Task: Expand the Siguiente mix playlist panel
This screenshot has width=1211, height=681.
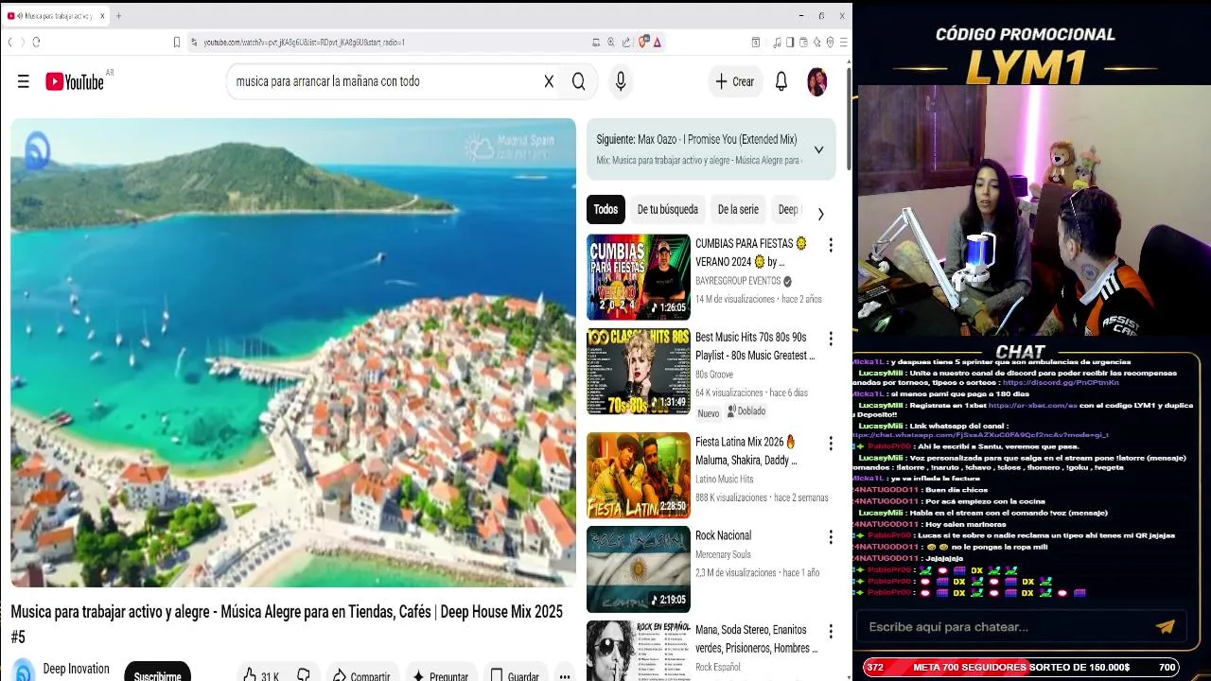Action: [818, 149]
